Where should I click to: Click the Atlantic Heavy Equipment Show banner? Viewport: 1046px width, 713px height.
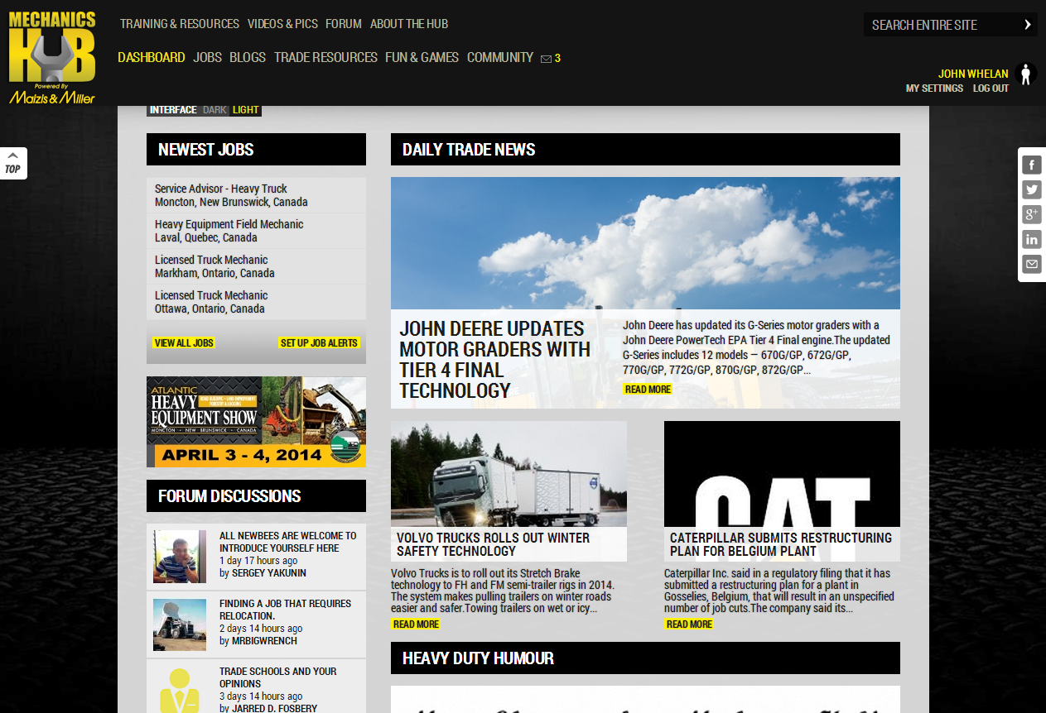(256, 422)
